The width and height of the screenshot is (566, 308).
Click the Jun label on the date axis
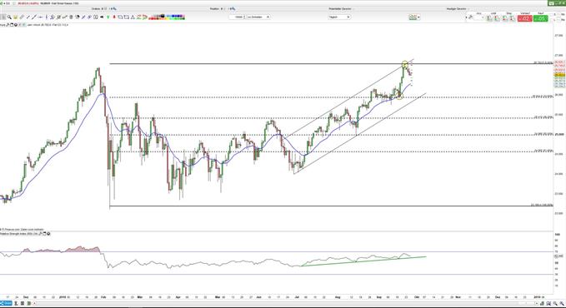(258, 297)
